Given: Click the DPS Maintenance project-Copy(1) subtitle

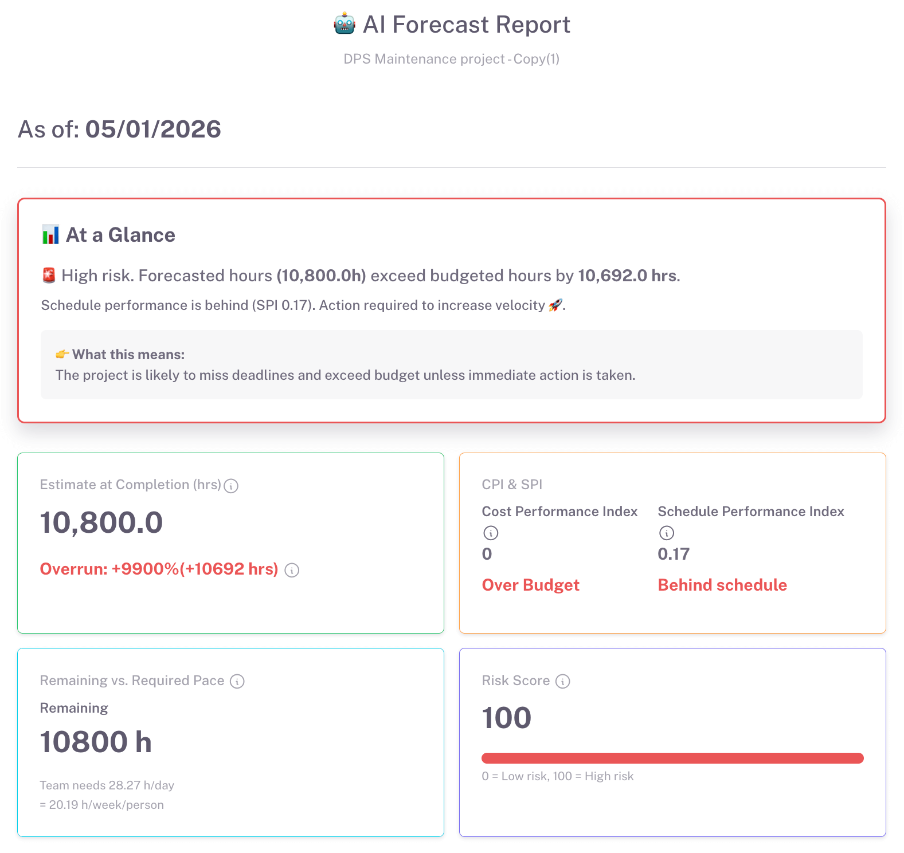Looking at the screenshot, I should pos(452,59).
